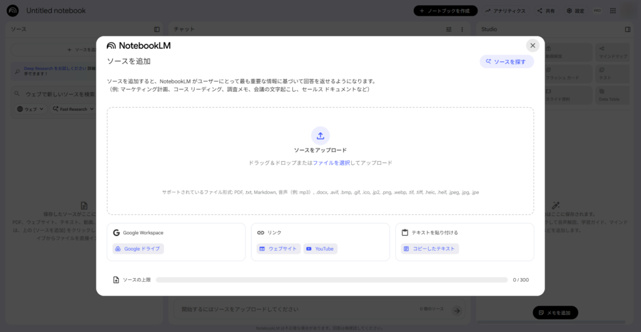Collapse the Studio panel icon
641x332 pixels.
point(628,29)
